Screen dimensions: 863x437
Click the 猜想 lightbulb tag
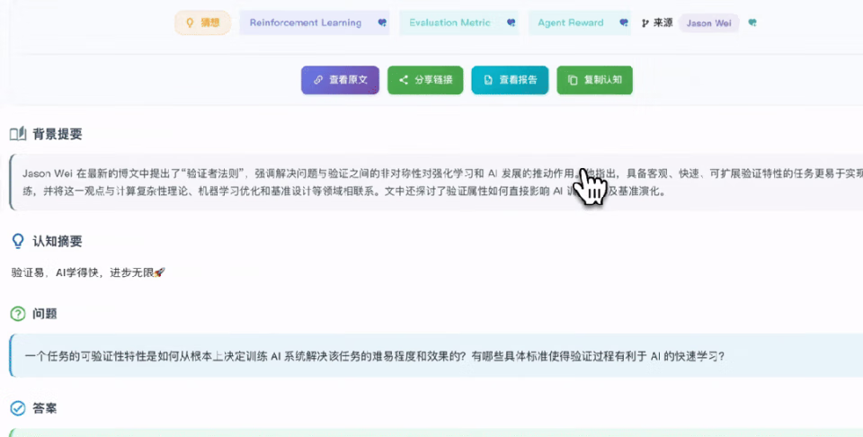click(x=202, y=22)
